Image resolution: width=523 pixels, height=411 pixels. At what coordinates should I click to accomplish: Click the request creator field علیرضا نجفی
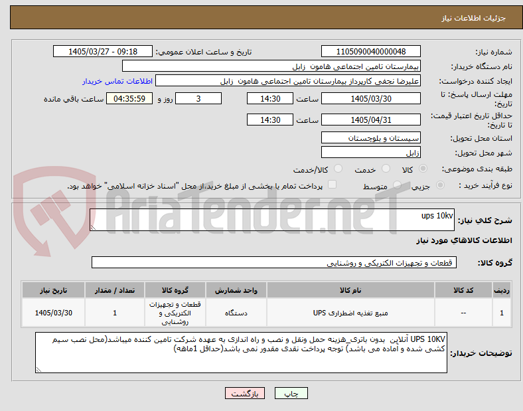(x=288, y=81)
